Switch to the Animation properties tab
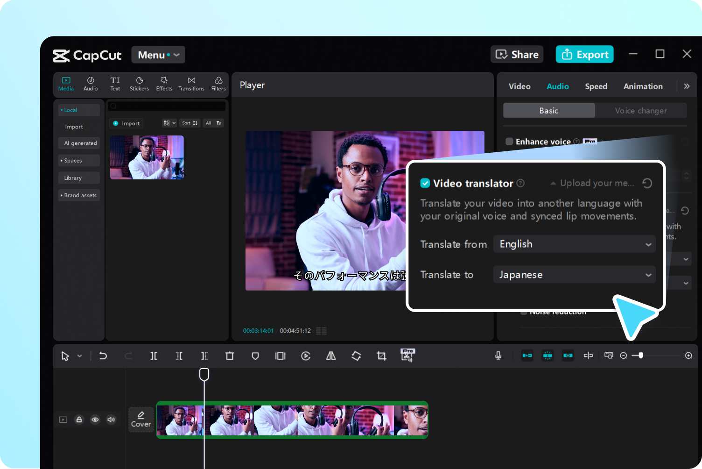Image resolution: width=702 pixels, height=469 pixels. (643, 86)
